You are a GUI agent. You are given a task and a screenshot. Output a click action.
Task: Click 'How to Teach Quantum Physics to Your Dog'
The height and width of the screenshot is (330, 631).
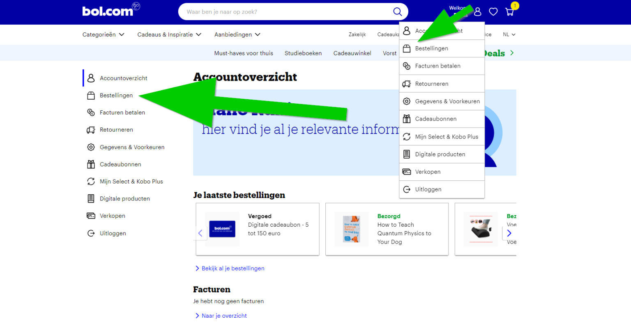404,233
